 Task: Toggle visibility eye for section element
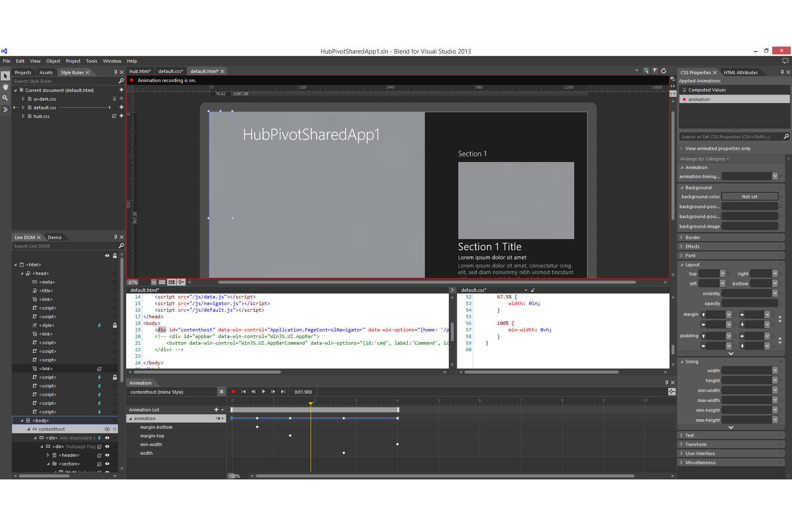[107, 464]
